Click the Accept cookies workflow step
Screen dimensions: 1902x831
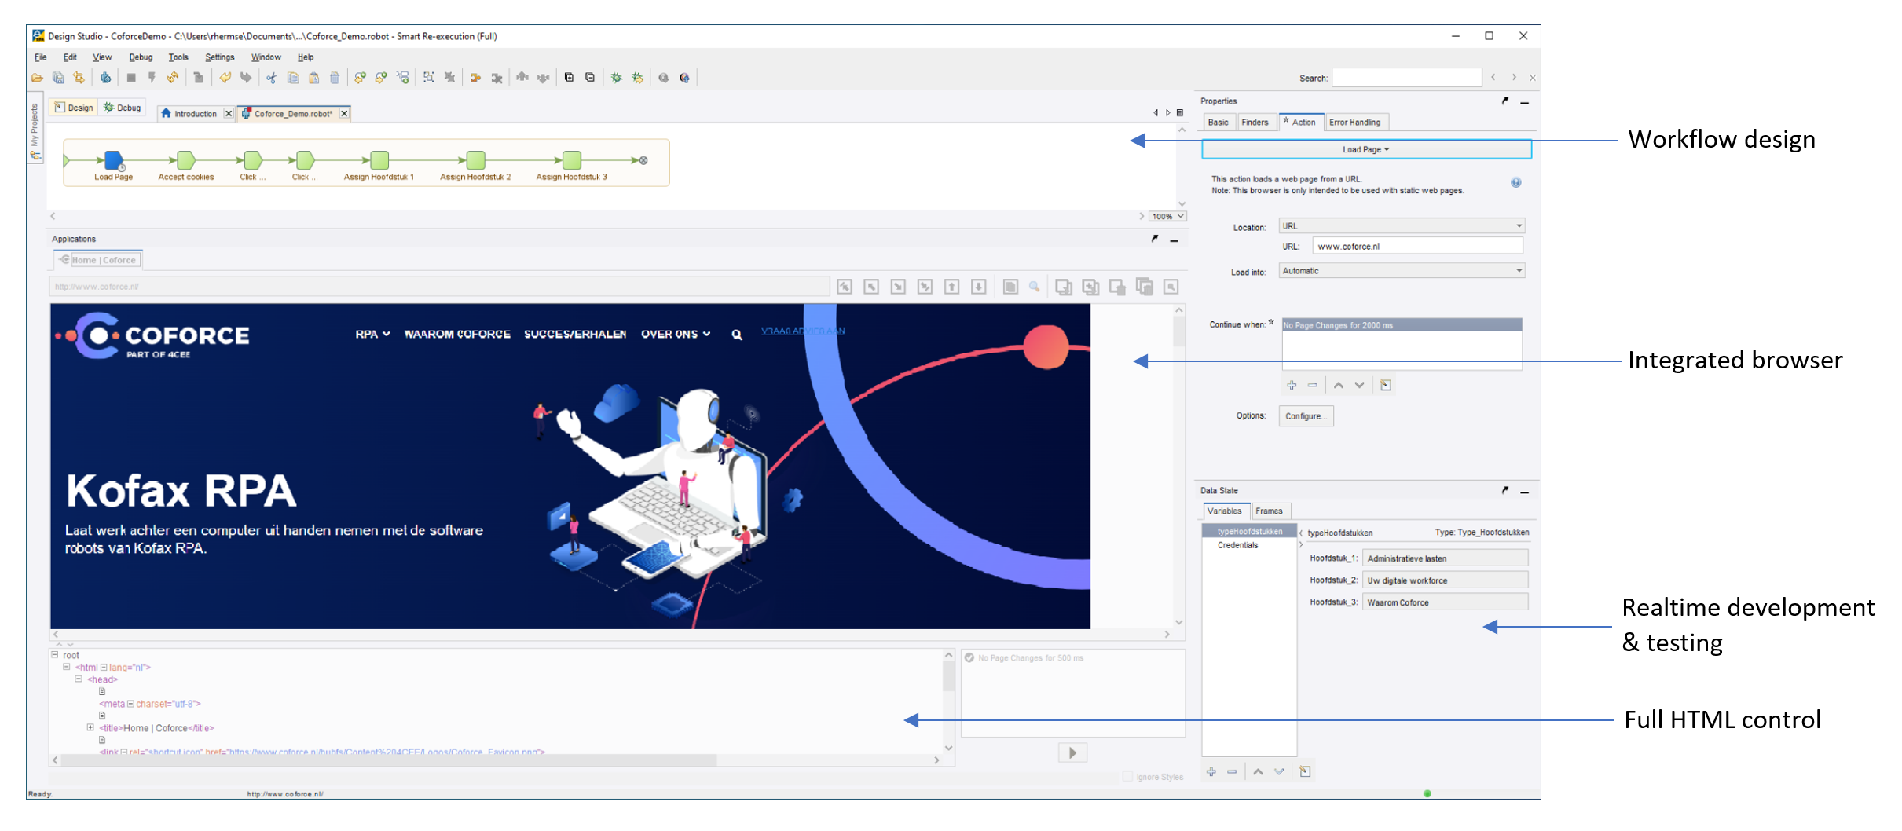click(x=185, y=160)
